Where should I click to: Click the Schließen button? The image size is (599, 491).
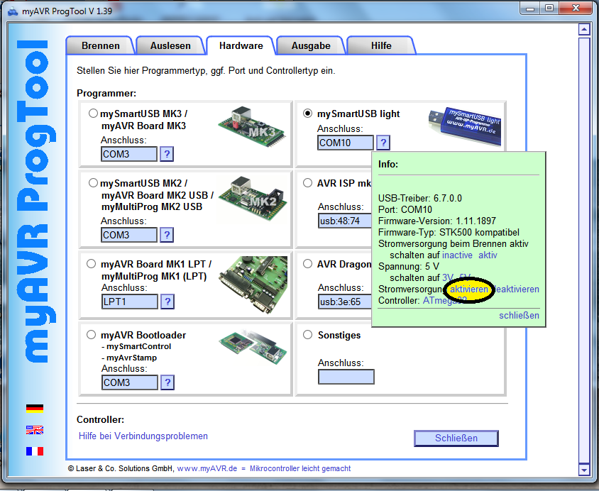(x=456, y=438)
